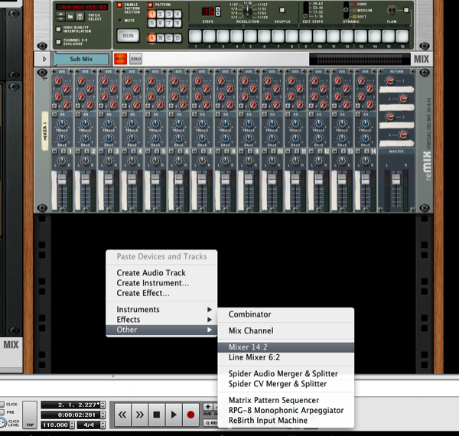Click the fast forward transport button

(x=139, y=415)
